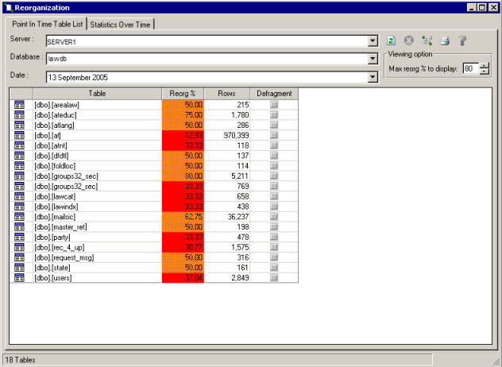Click the table icon beside [dbo].[users]

19,278
